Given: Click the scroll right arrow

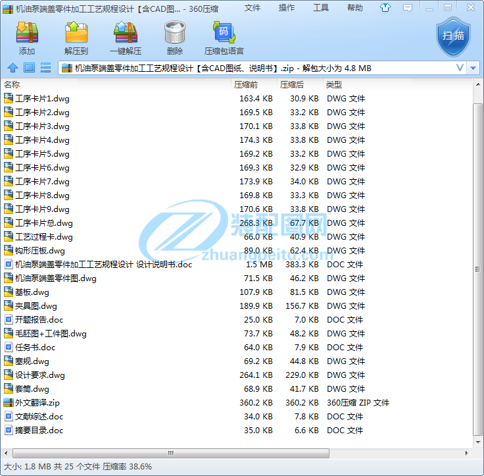Looking at the screenshot, I should coord(467,453).
